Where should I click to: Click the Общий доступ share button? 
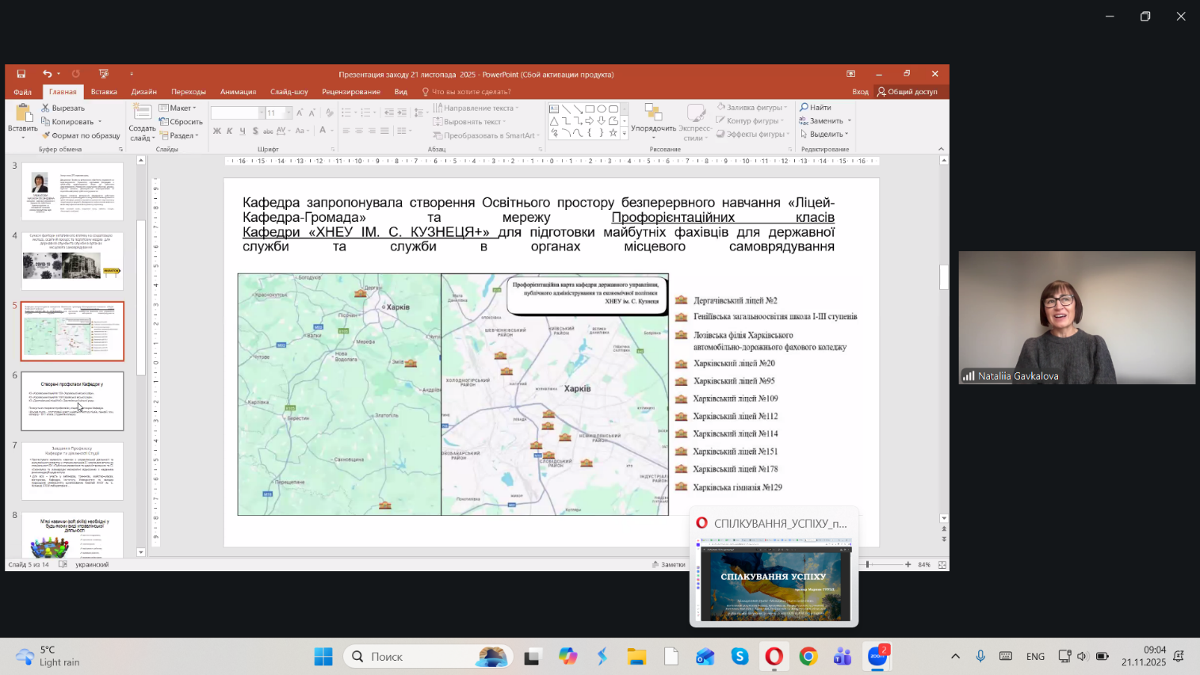tap(907, 92)
